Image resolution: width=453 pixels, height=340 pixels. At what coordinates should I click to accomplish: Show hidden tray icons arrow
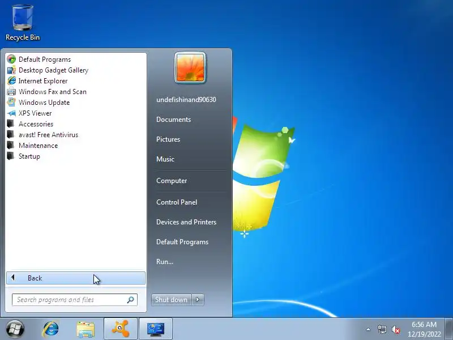coord(368,329)
